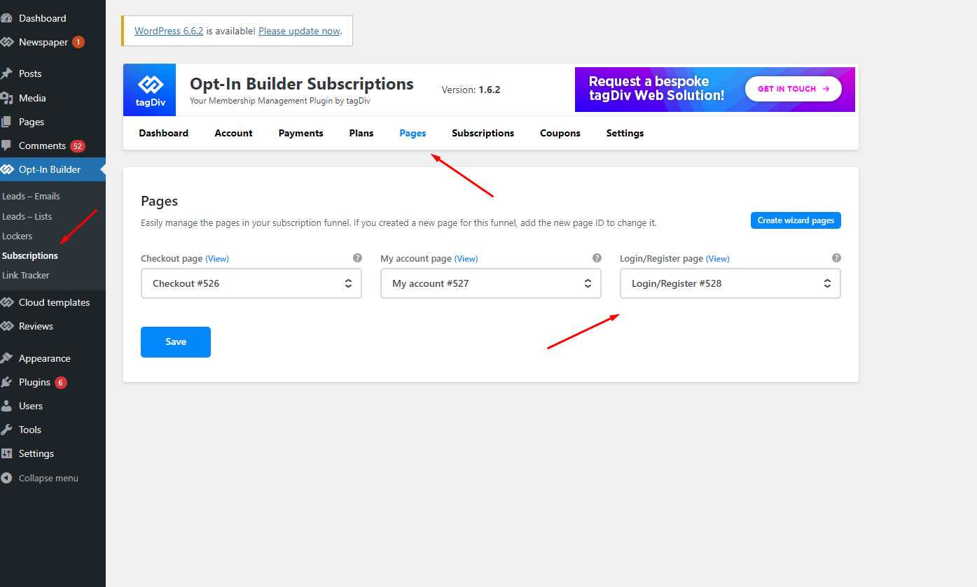Switch to the Coupons tab

[560, 133]
